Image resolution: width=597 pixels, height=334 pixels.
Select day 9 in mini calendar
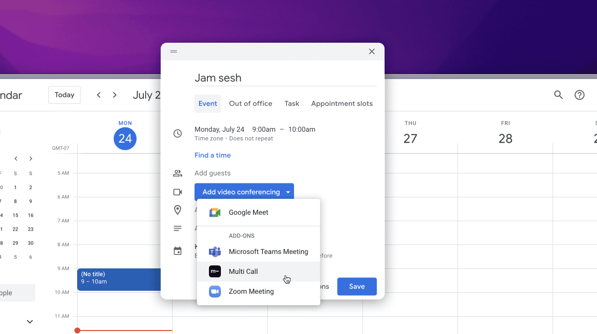pyautogui.click(x=31, y=201)
